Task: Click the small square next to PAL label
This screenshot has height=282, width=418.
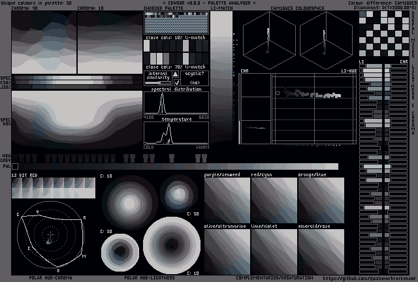Action: tap(15, 166)
